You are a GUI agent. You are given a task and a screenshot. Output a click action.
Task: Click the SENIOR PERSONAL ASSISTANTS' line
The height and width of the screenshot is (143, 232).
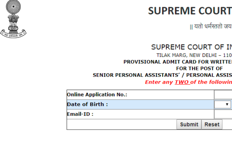[x=162, y=75]
